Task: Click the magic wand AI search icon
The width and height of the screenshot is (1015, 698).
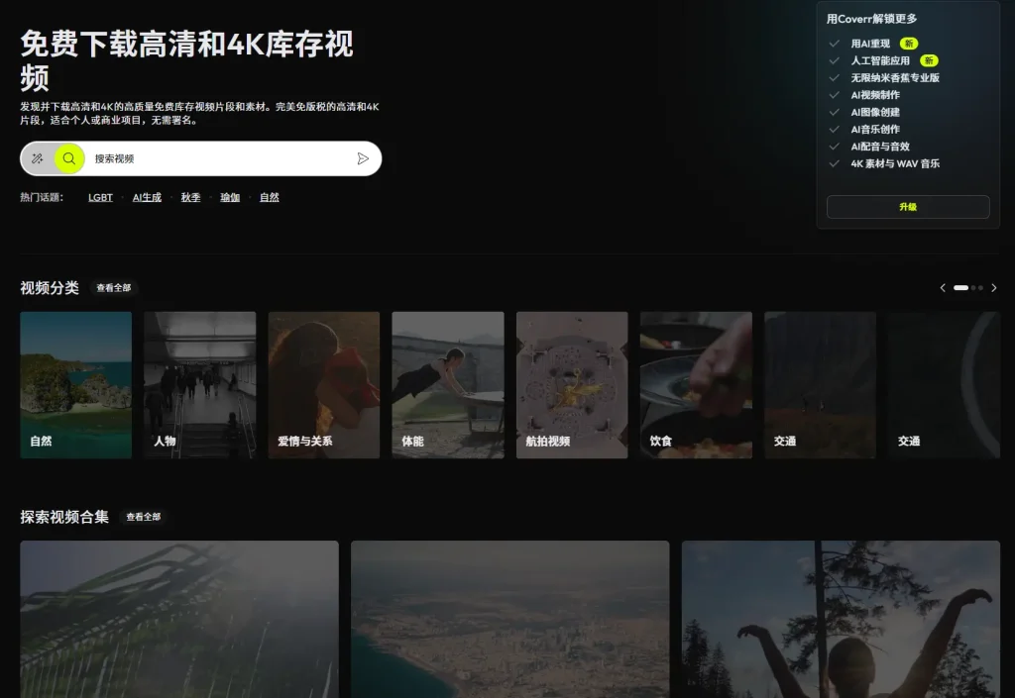Action: click(38, 158)
